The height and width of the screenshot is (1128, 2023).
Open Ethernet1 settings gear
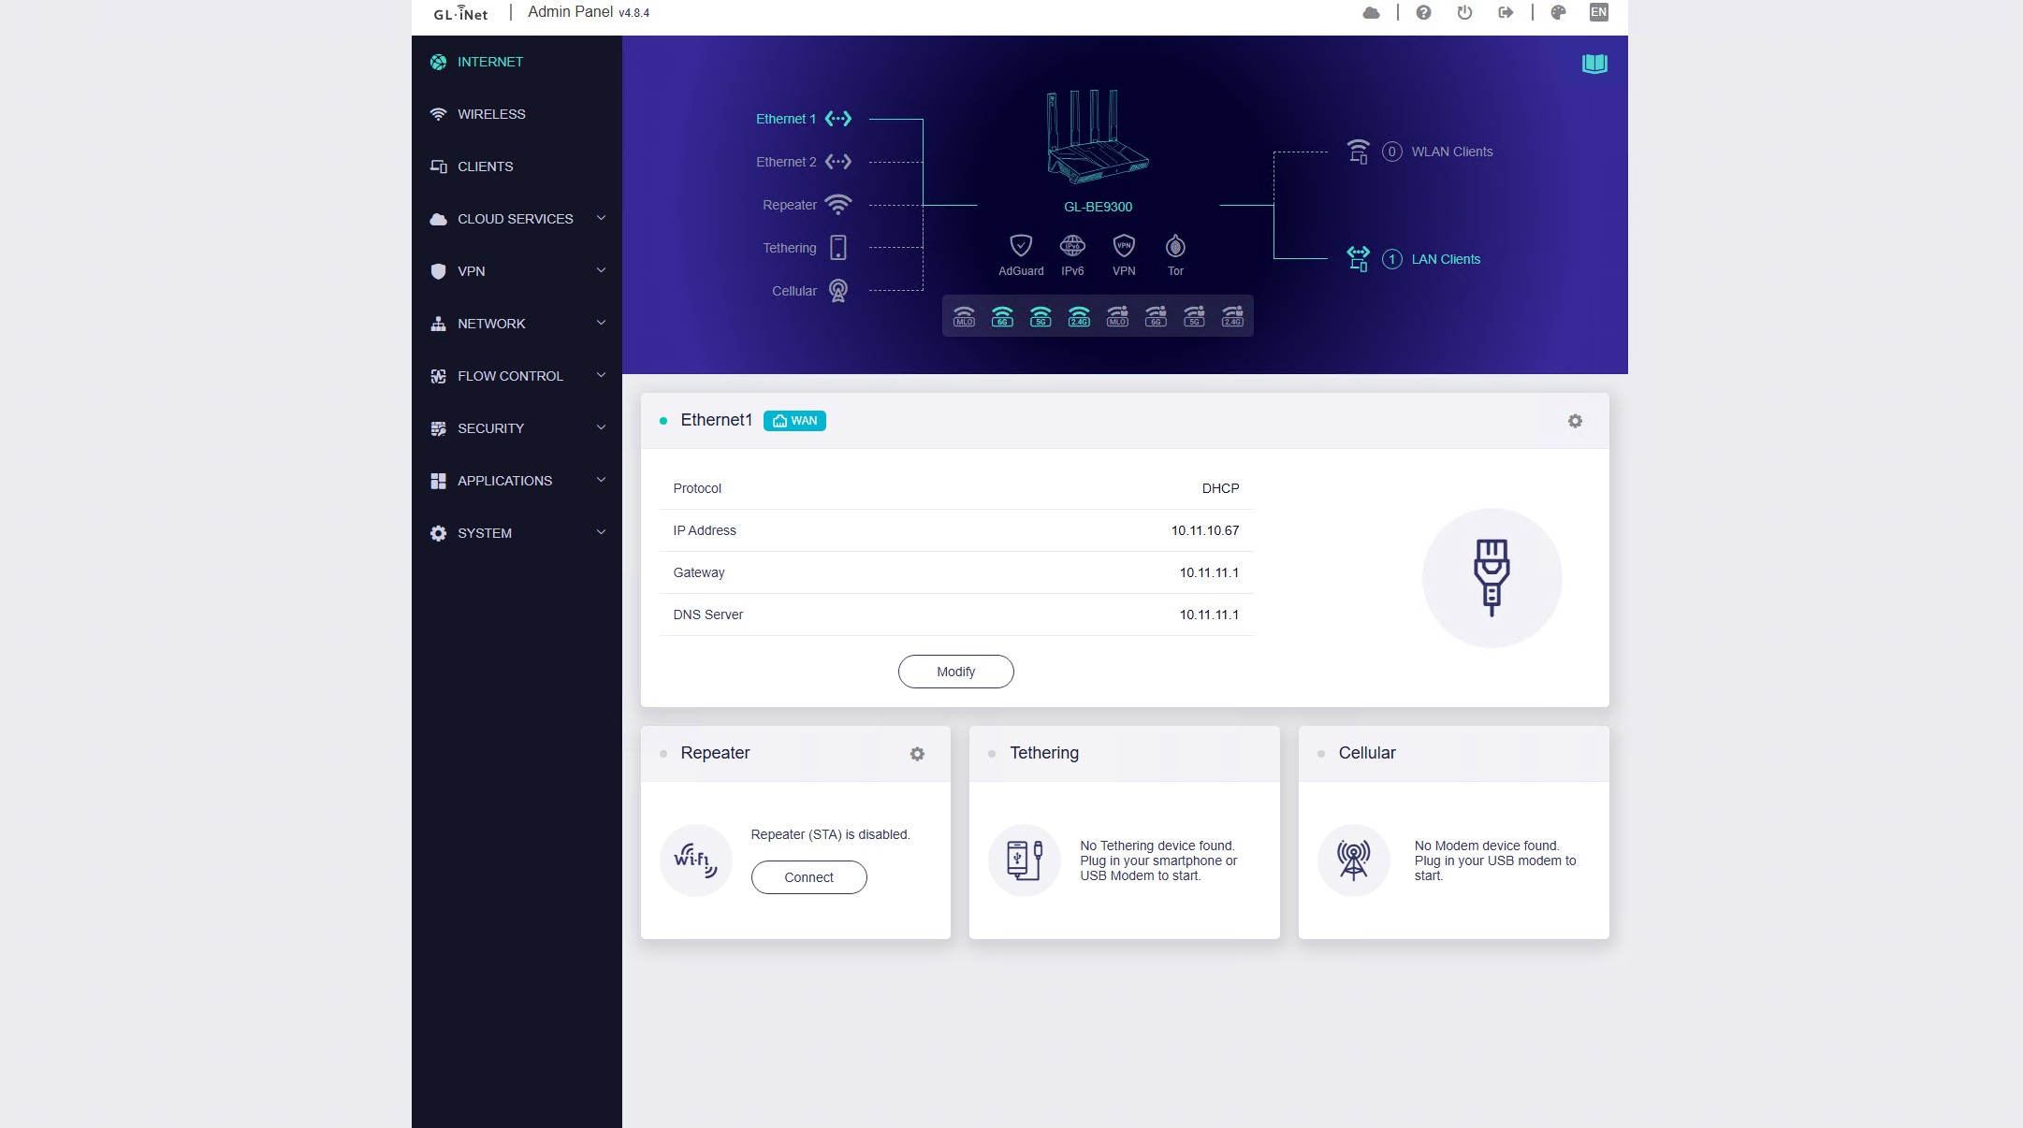coord(1575,421)
